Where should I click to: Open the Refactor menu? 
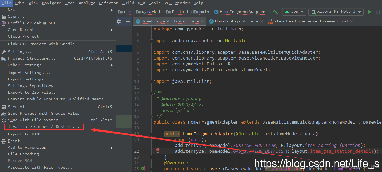point(109,3)
